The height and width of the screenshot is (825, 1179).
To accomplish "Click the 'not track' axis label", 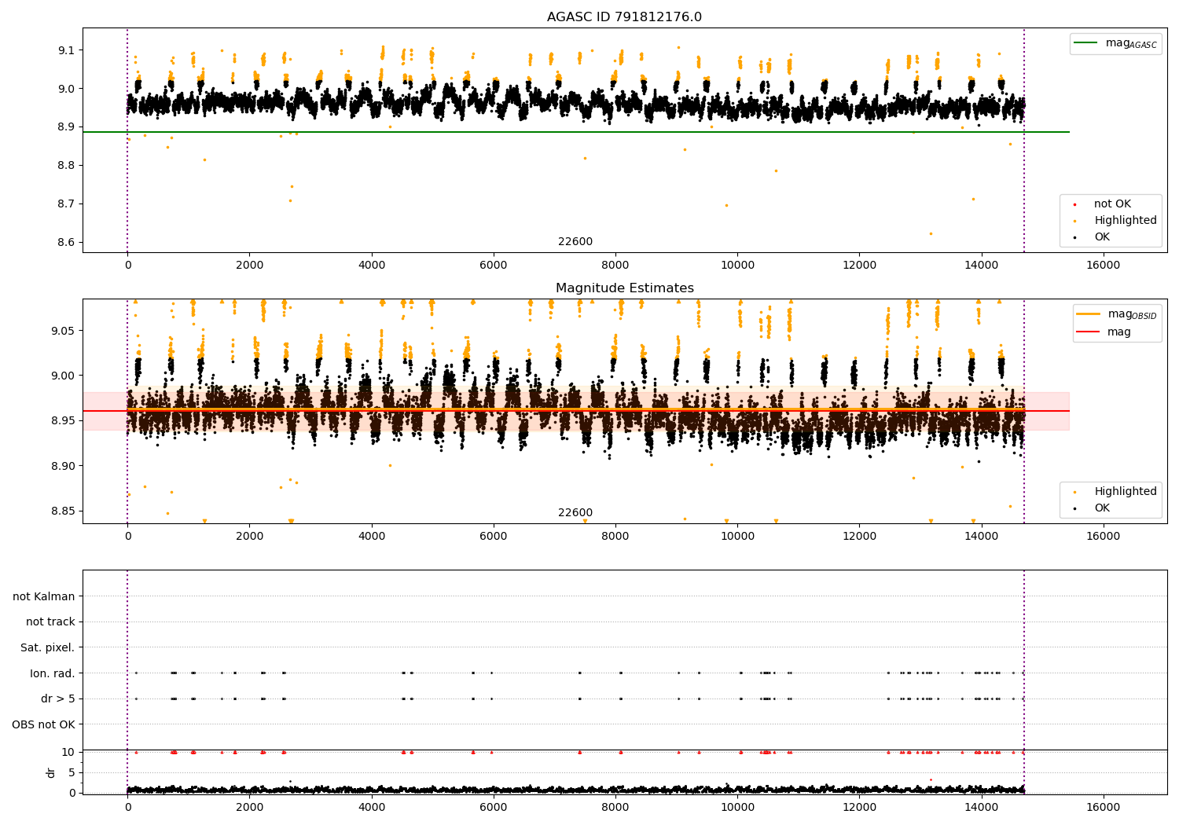I will point(50,621).
